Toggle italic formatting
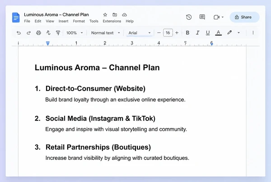This screenshot has width=271, height=182. (x=197, y=33)
